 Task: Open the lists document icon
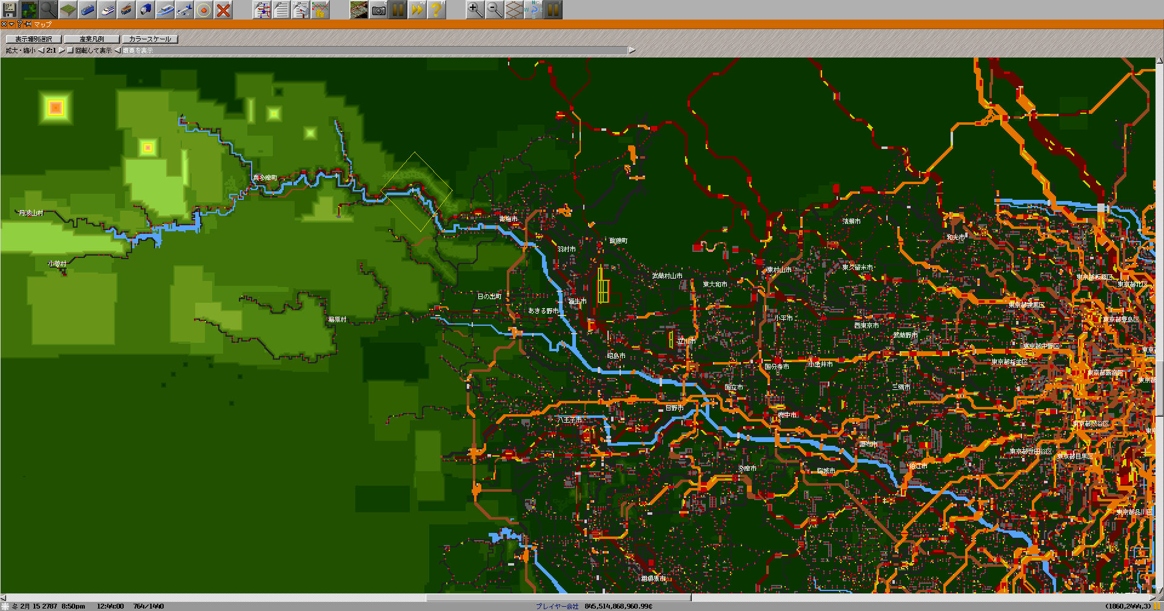pos(281,10)
